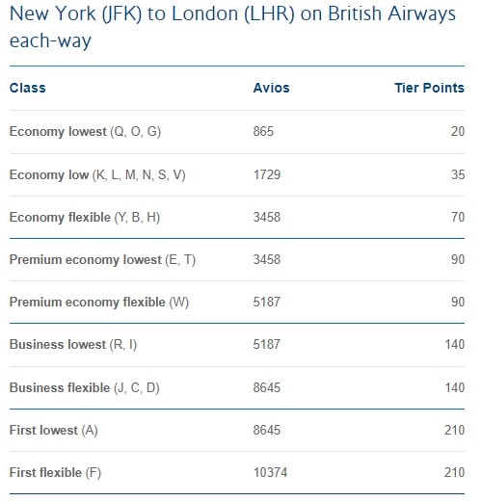Viewport: 481px width, 502px height.
Task: Click the First lowest (A) label
Action: 54,431
